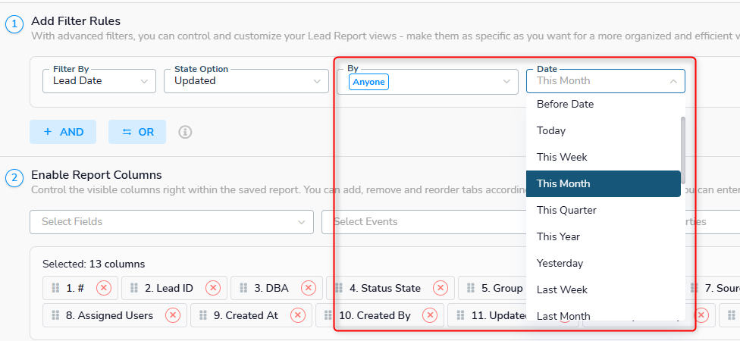Choose 'Today' from the Date list
Screen dimensions: 740x341
[604, 130]
